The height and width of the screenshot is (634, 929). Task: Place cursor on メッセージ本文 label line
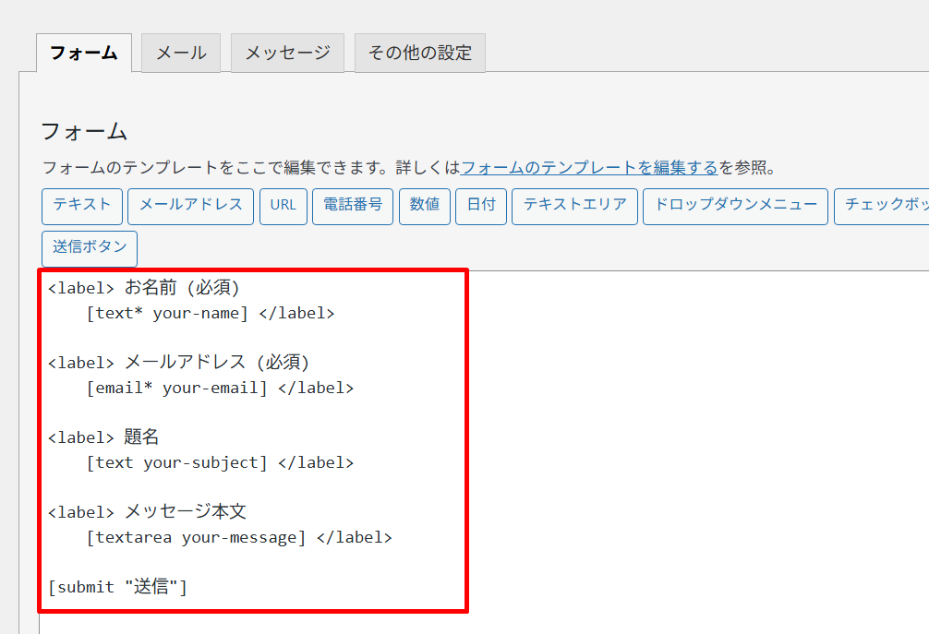pos(147,511)
